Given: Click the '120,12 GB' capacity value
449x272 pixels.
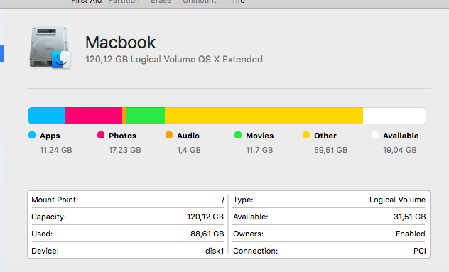Looking at the screenshot, I should tap(205, 217).
